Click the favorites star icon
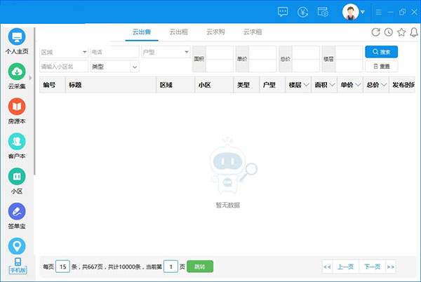 click(x=401, y=32)
